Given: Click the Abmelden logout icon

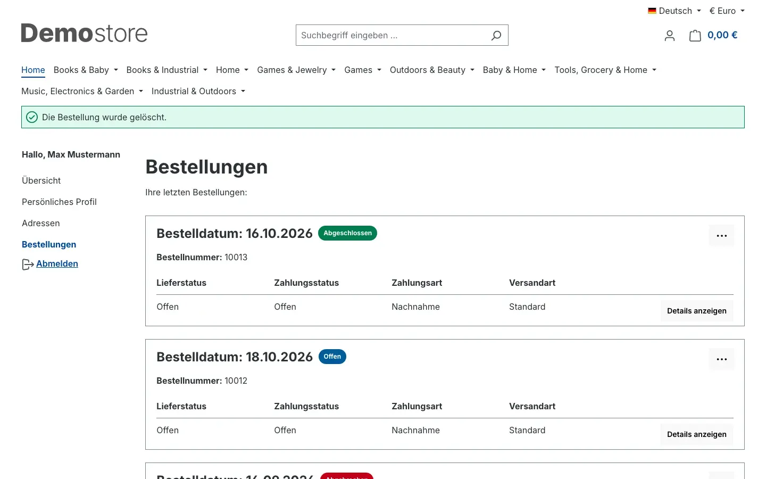Looking at the screenshot, I should coord(28,265).
